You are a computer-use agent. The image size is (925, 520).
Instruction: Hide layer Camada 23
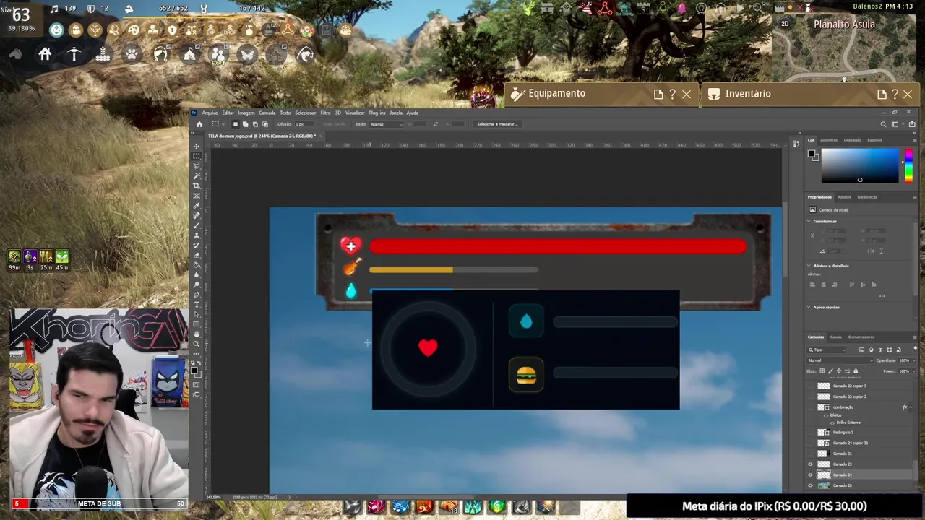click(810, 464)
